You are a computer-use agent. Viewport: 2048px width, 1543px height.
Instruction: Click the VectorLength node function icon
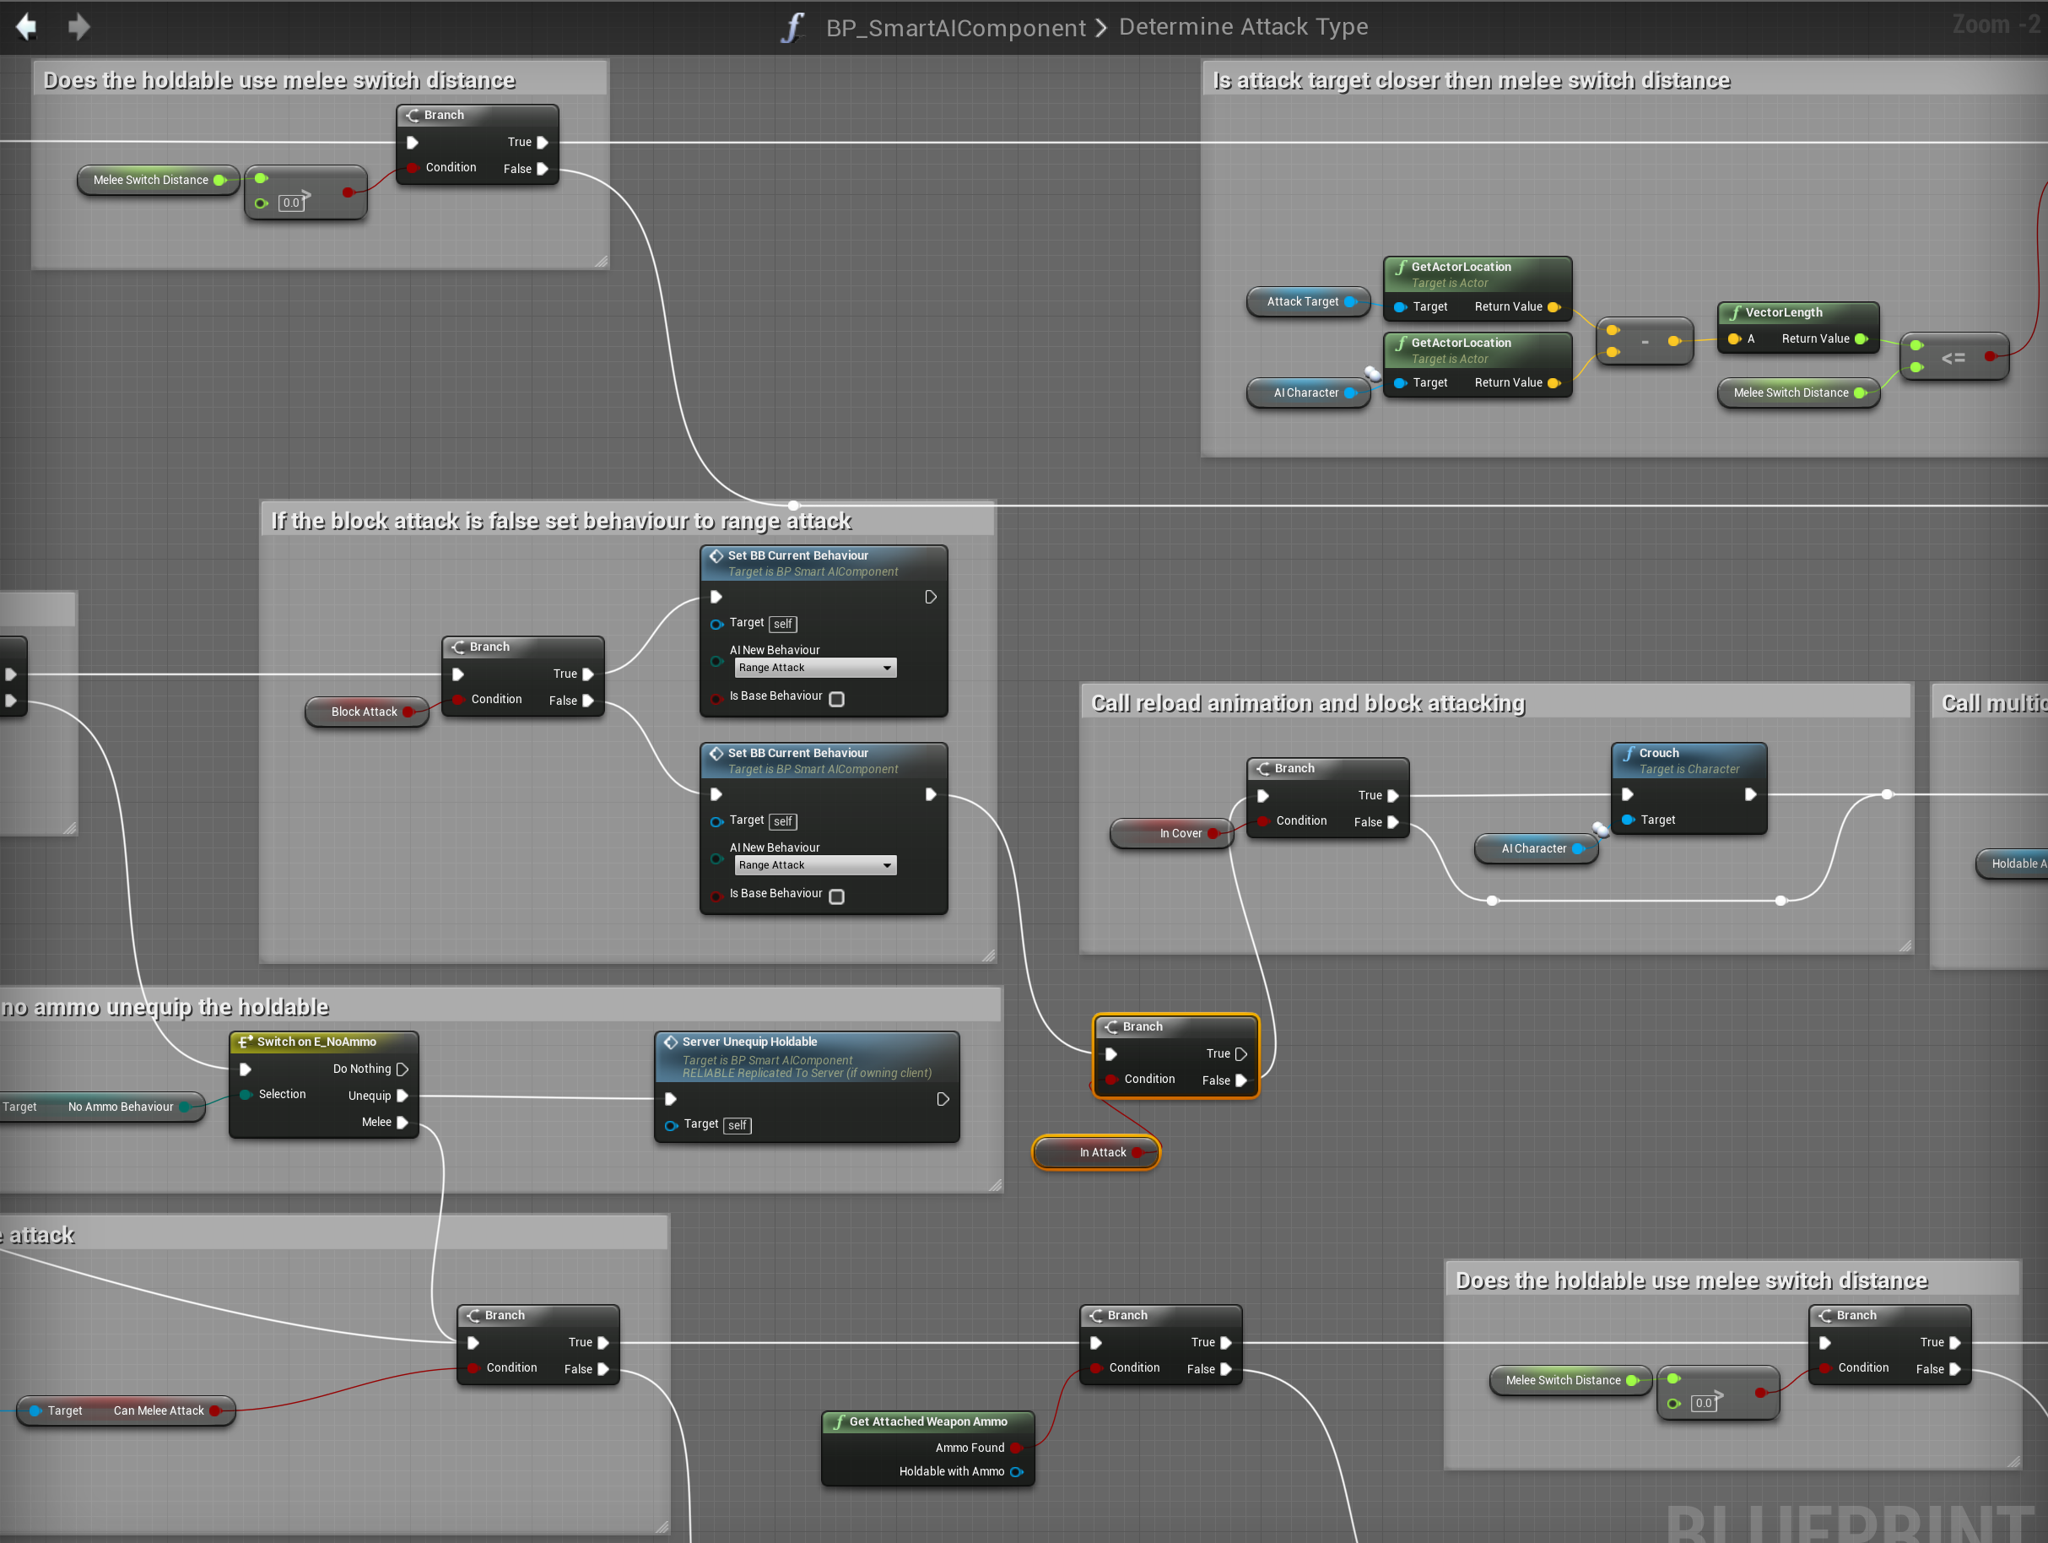[x=1734, y=312]
